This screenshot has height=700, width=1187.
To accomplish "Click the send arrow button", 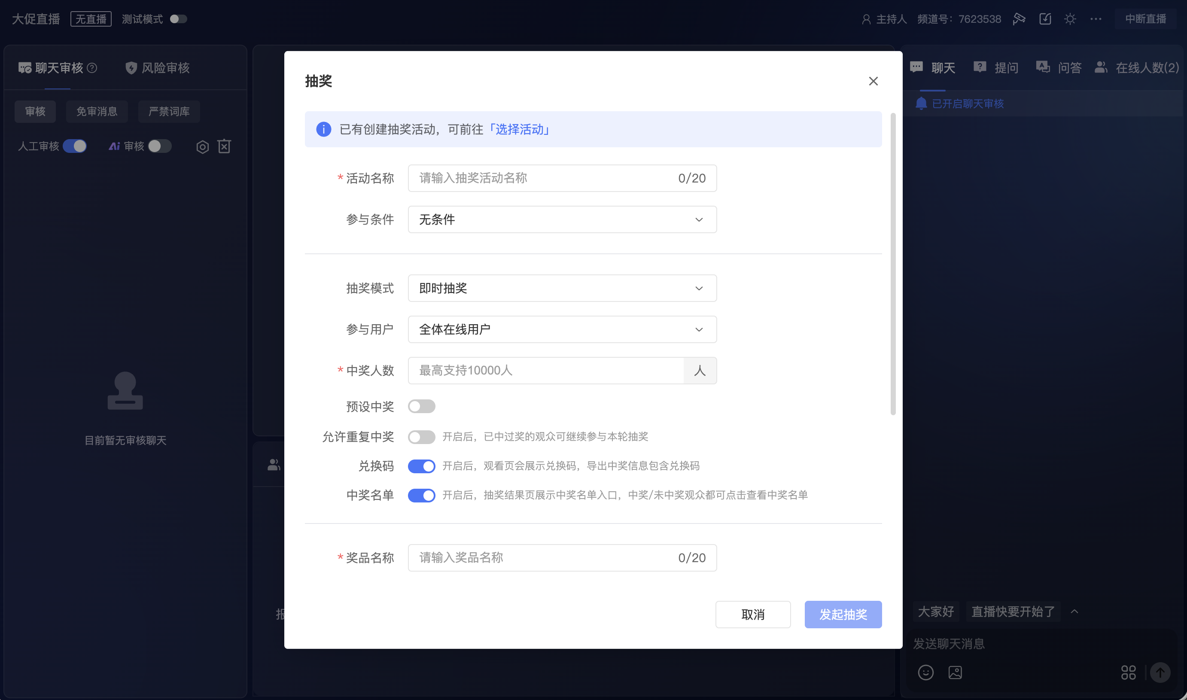I will (1160, 673).
